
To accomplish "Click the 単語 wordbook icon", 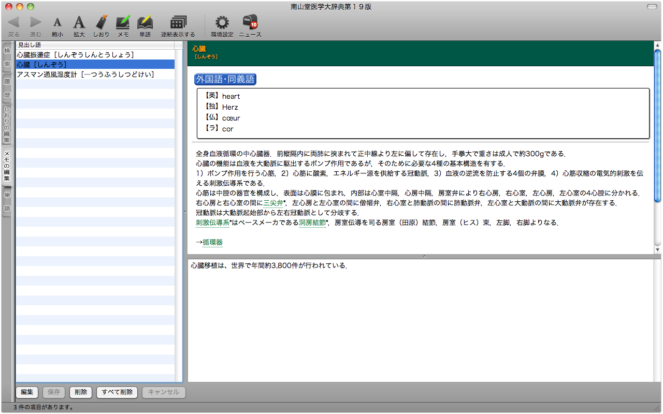I will tap(145, 22).
